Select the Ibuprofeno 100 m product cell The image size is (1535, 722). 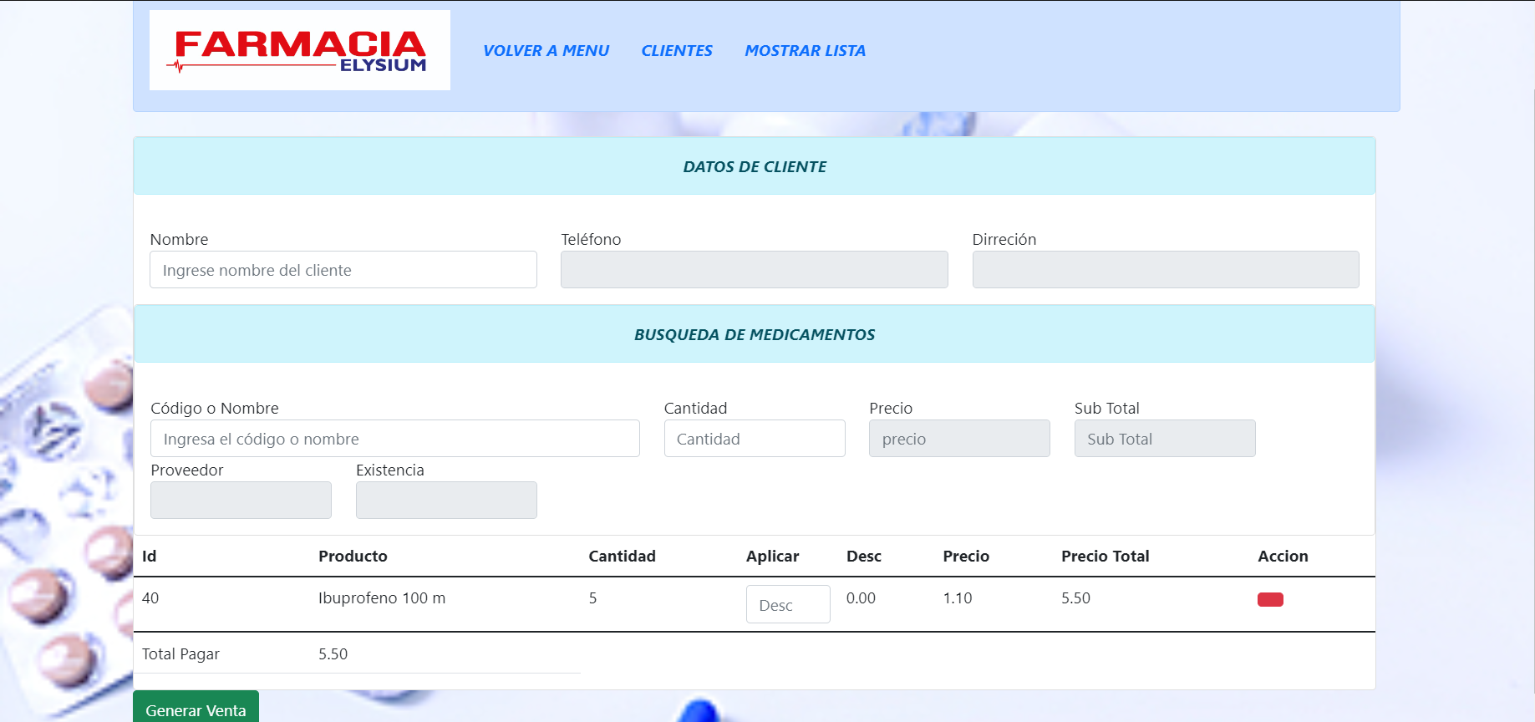point(382,598)
